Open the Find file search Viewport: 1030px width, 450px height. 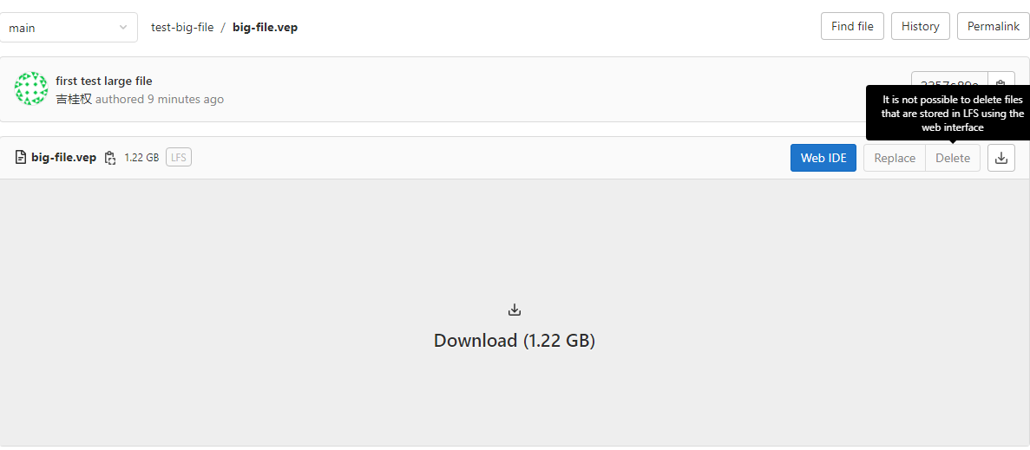coord(852,26)
